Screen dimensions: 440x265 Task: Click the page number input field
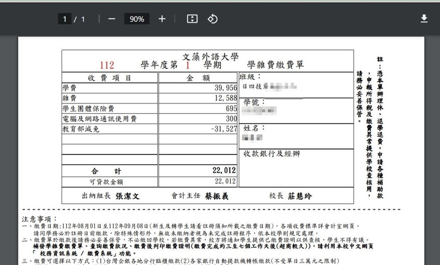pyautogui.click(x=64, y=19)
